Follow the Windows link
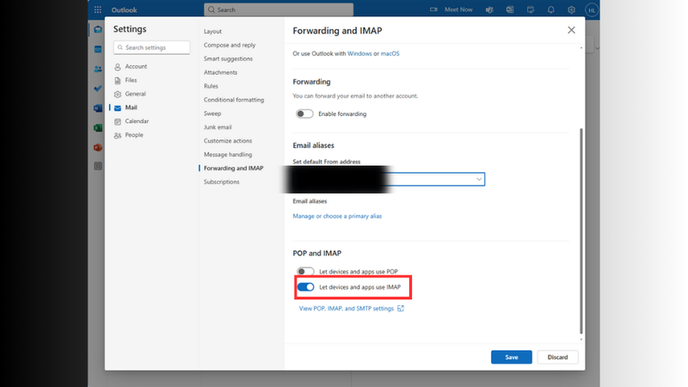Screen dimensions: 688x387 pos(359,53)
